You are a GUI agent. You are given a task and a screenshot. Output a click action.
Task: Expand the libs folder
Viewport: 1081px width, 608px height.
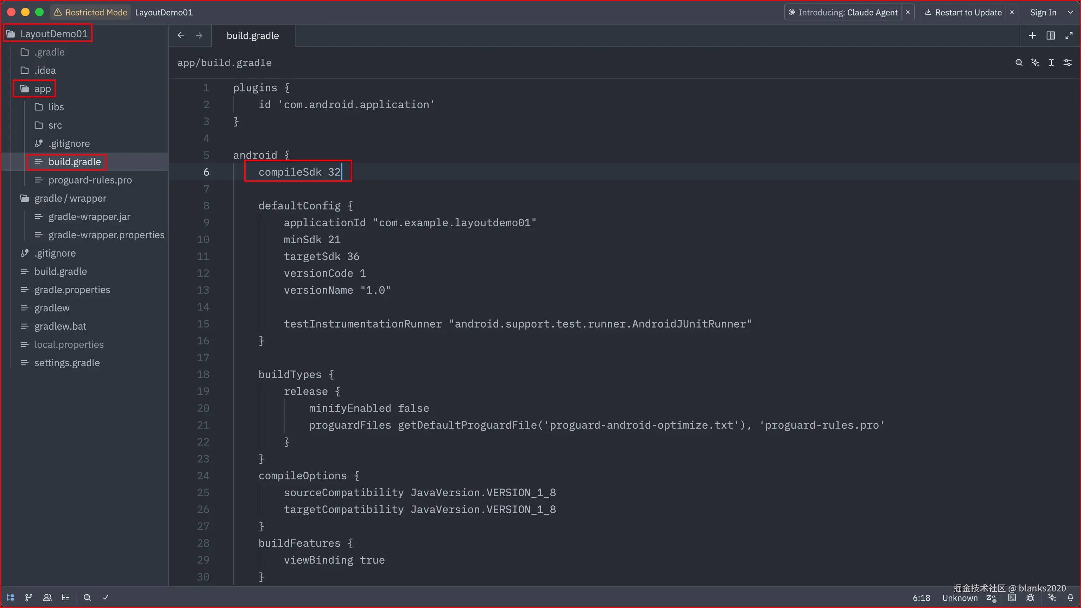coord(50,107)
